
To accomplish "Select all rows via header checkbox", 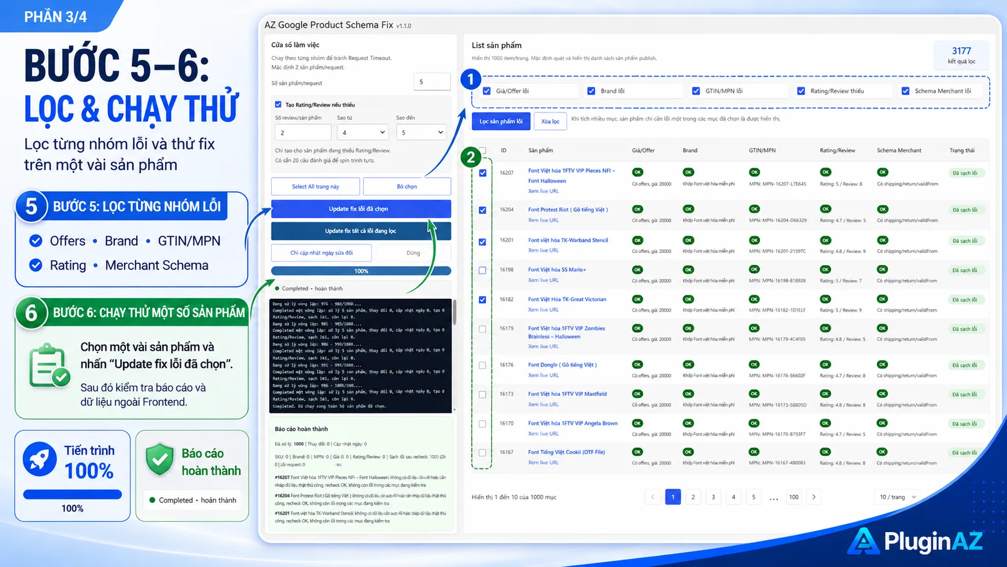I will point(482,151).
